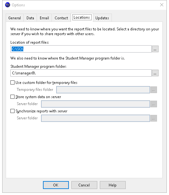Image resolution: width=169 pixels, height=195 pixels.
Task: Click browse button beside Store system data server folder
Action: coord(154,104)
